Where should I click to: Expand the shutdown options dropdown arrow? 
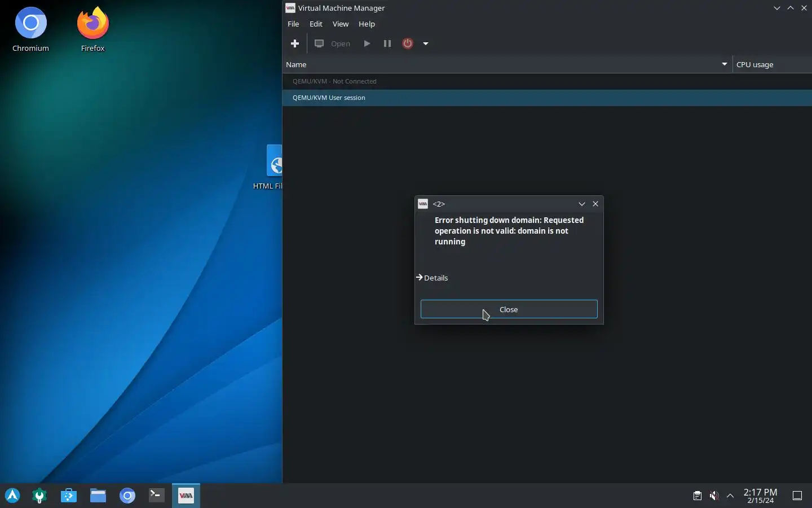point(426,43)
